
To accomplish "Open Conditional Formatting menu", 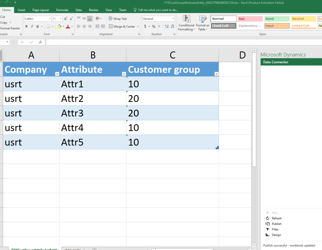I will 186,23.
